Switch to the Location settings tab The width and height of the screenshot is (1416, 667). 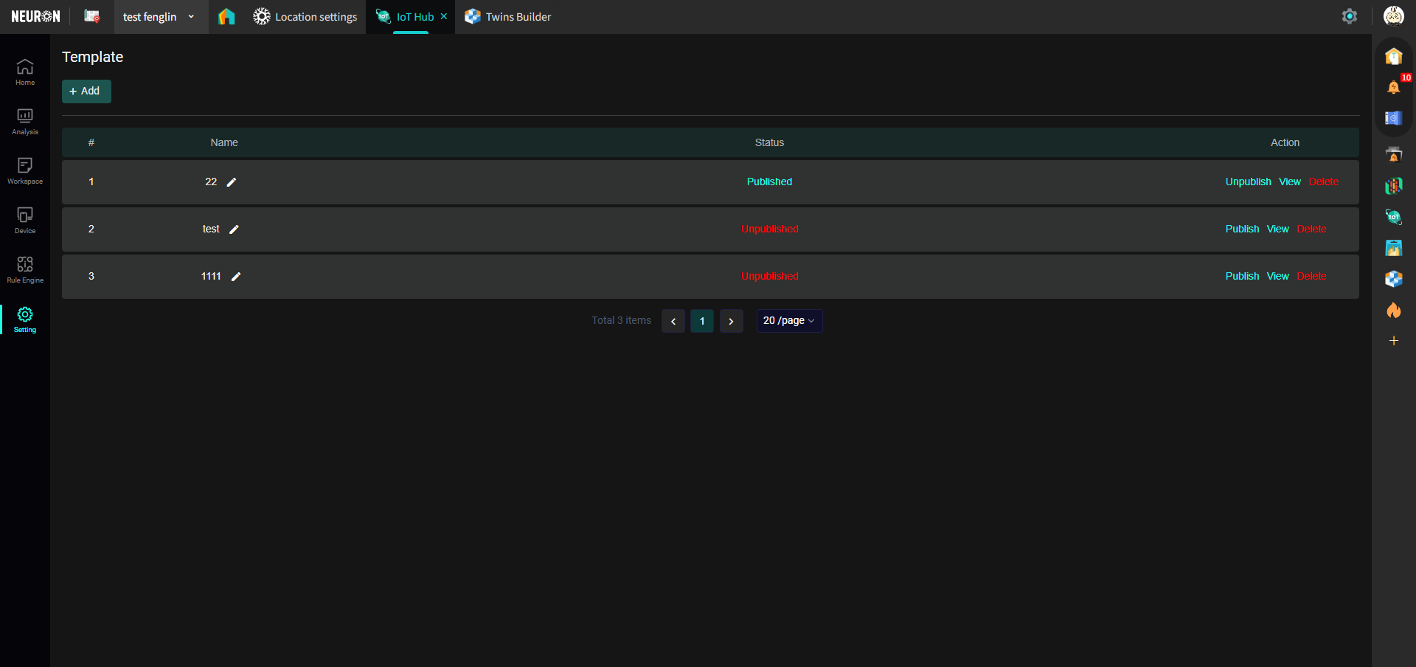pyautogui.click(x=305, y=17)
